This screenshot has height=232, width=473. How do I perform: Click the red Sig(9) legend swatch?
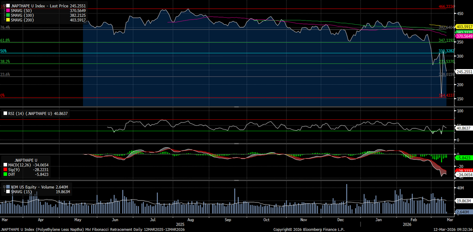tap(5, 170)
